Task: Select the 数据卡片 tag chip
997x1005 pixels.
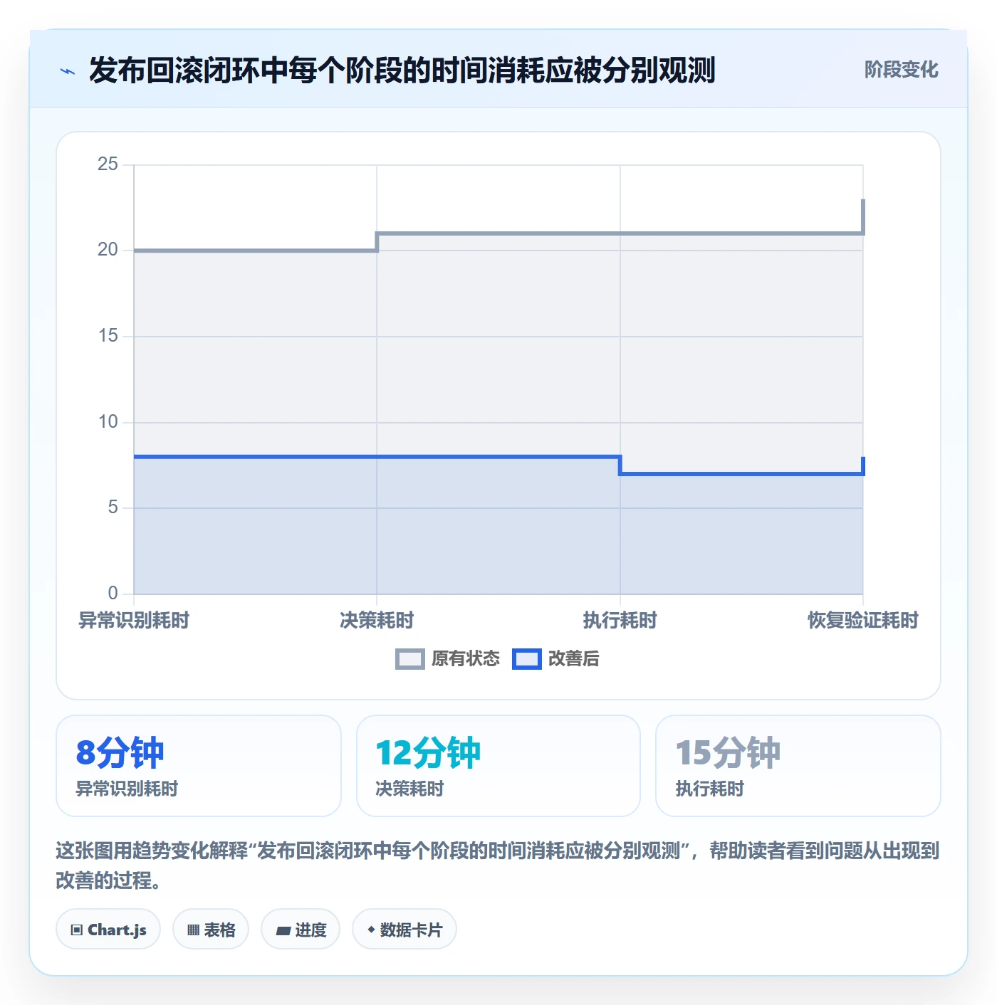Action: point(404,930)
